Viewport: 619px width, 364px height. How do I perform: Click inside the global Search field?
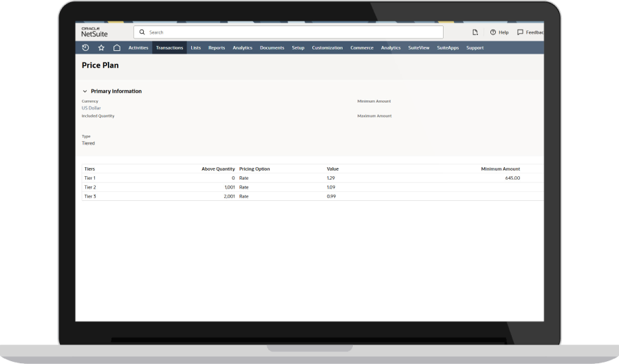tap(289, 32)
